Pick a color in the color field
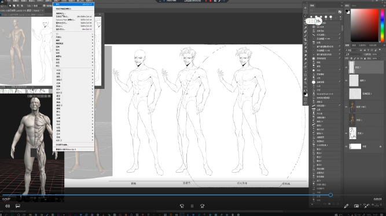The width and height of the screenshot is (386, 216). point(365,25)
